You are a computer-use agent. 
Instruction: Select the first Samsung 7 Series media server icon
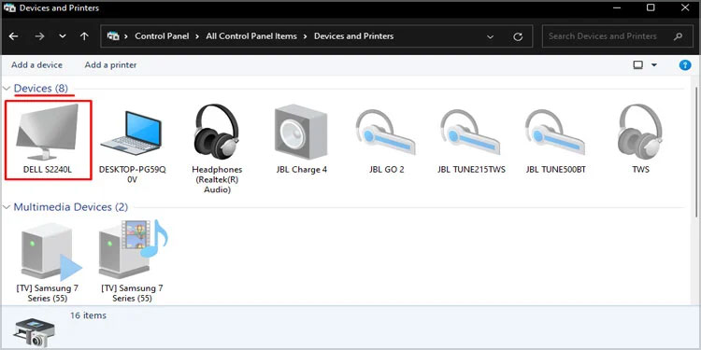pyautogui.click(x=50, y=251)
